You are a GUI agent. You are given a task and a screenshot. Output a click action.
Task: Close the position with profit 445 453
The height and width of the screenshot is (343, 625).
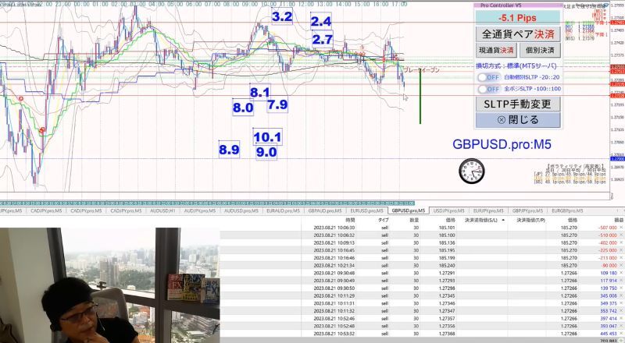[x=621, y=334]
